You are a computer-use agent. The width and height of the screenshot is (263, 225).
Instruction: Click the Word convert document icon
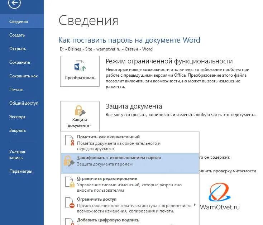click(x=80, y=66)
